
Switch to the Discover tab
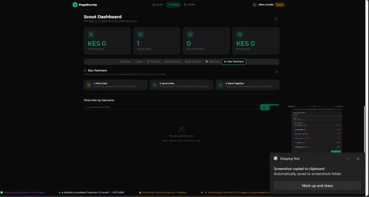tap(212, 62)
